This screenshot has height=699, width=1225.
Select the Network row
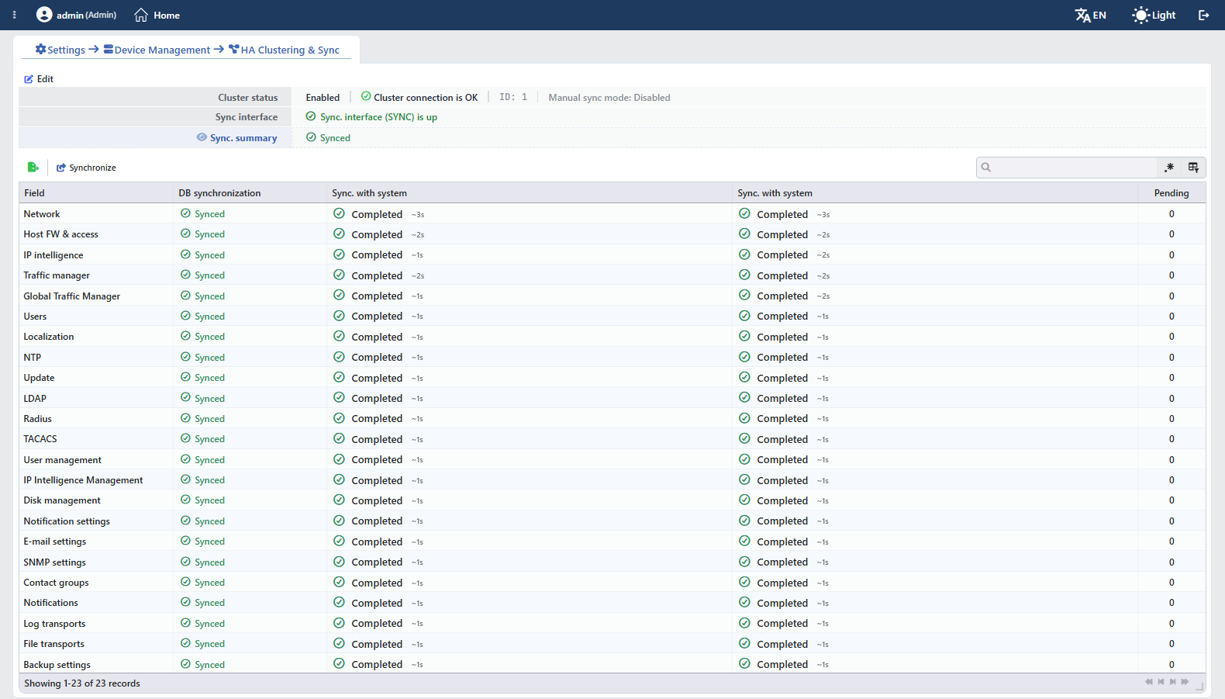612,214
